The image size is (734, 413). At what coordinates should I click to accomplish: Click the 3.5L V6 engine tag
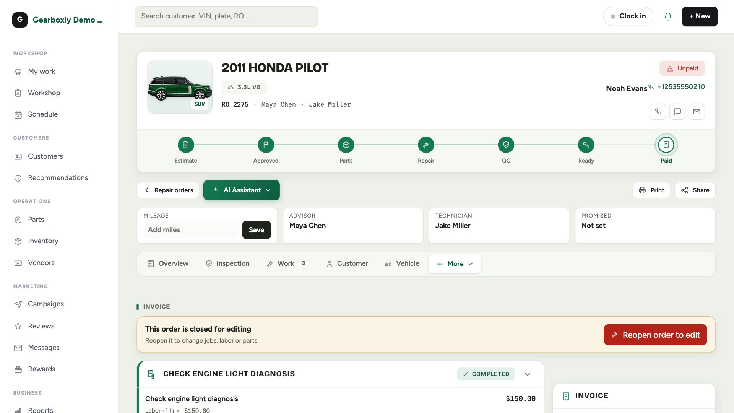244,87
